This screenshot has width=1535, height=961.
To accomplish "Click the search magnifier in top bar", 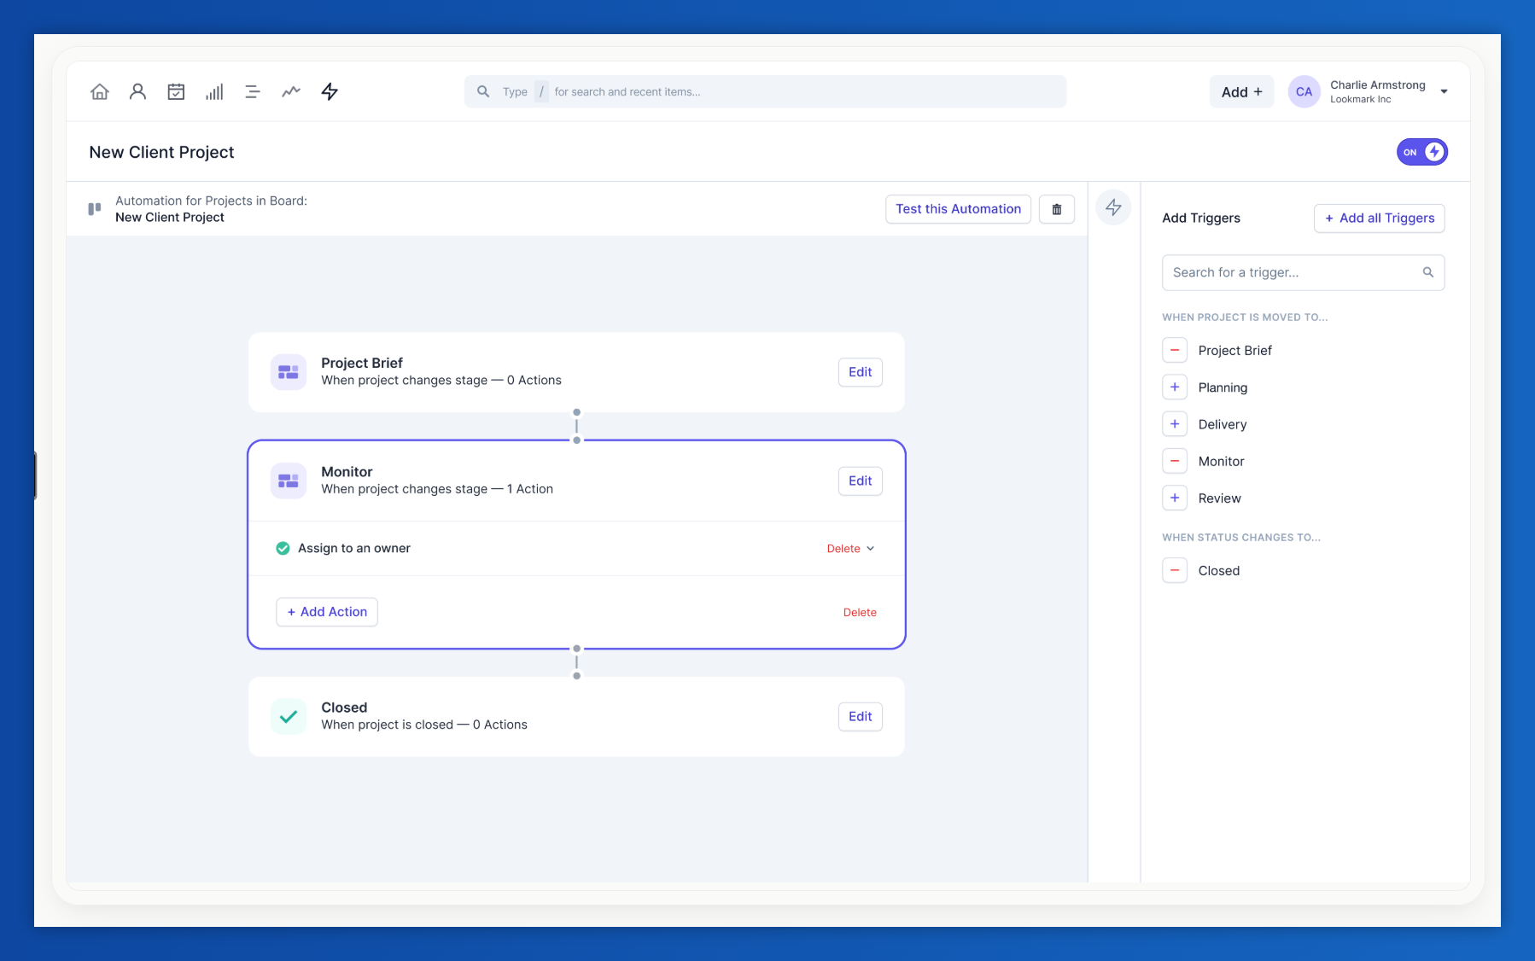I will point(483,91).
